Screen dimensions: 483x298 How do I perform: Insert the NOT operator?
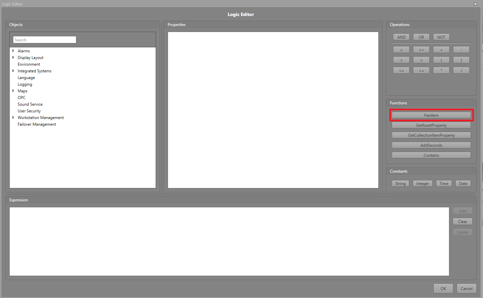click(441, 37)
